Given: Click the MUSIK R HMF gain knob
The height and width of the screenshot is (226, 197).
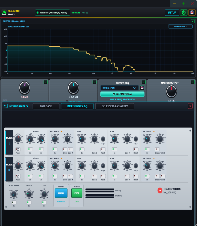Looking at the screenshot, I should click(127, 165).
